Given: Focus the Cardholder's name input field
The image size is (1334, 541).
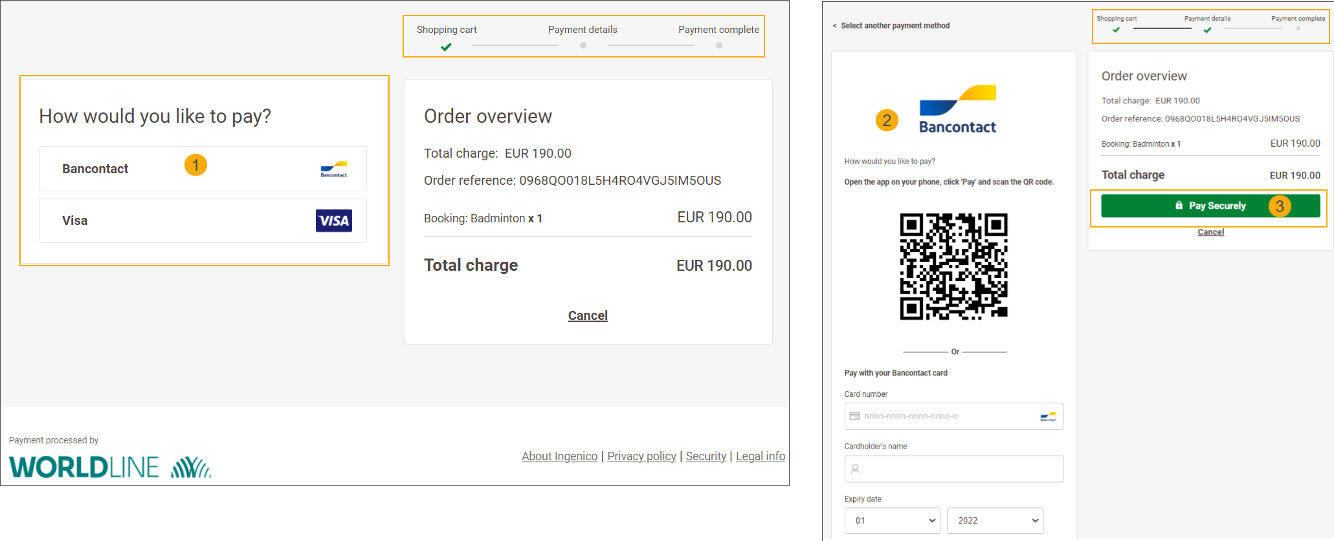Looking at the screenshot, I should coord(954,469).
